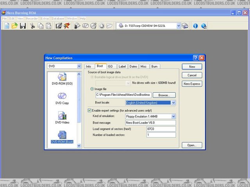Click the Save floppy disk toolbar icon
Image resolution: width=250 pixels, height=187 pixels.
[23, 26]
